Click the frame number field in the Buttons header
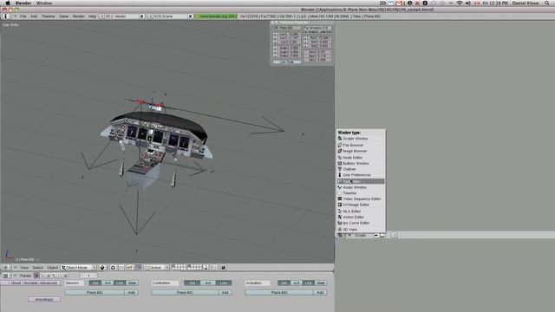Viewport: 555px width, 312px height. (88, 276)
